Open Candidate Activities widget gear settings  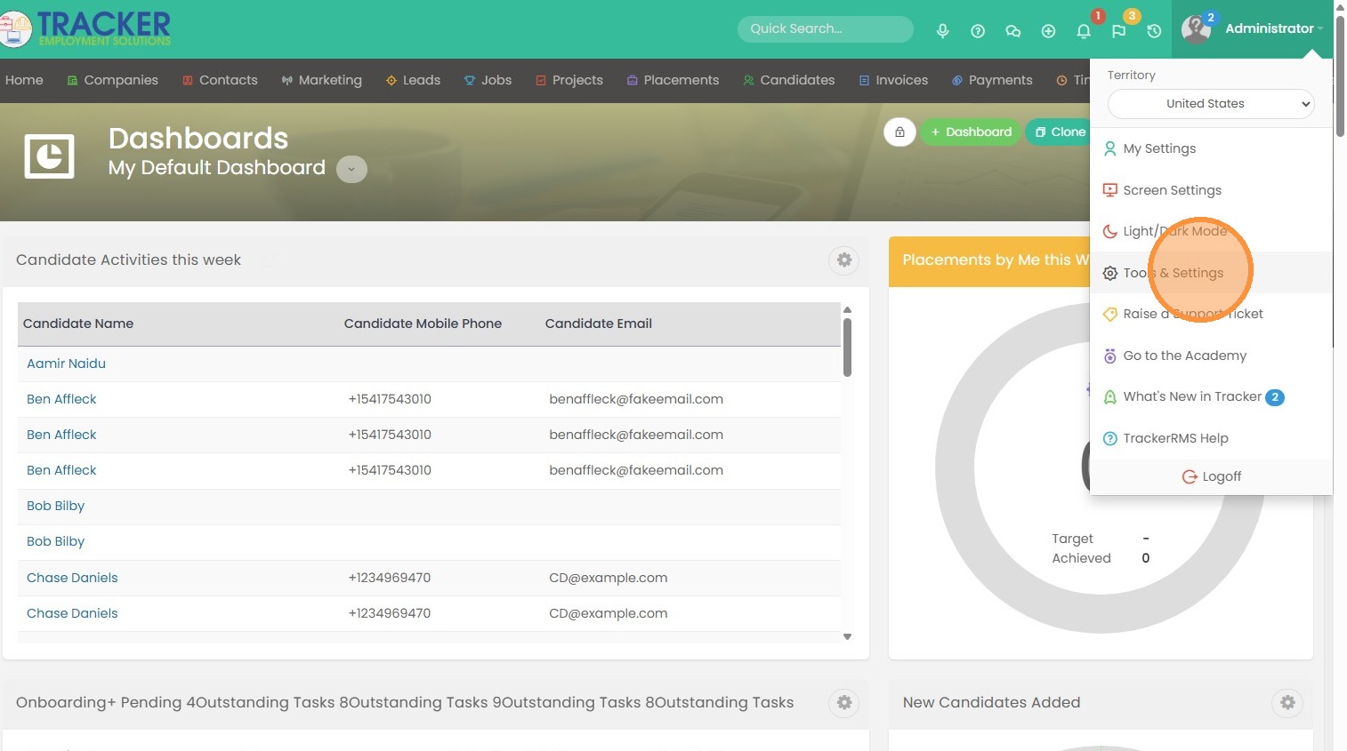point(843,260)
